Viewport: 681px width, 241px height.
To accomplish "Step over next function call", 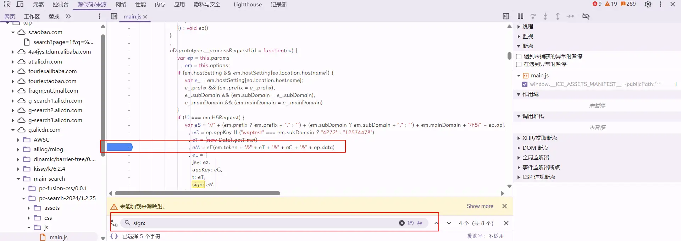I will 533,16.
